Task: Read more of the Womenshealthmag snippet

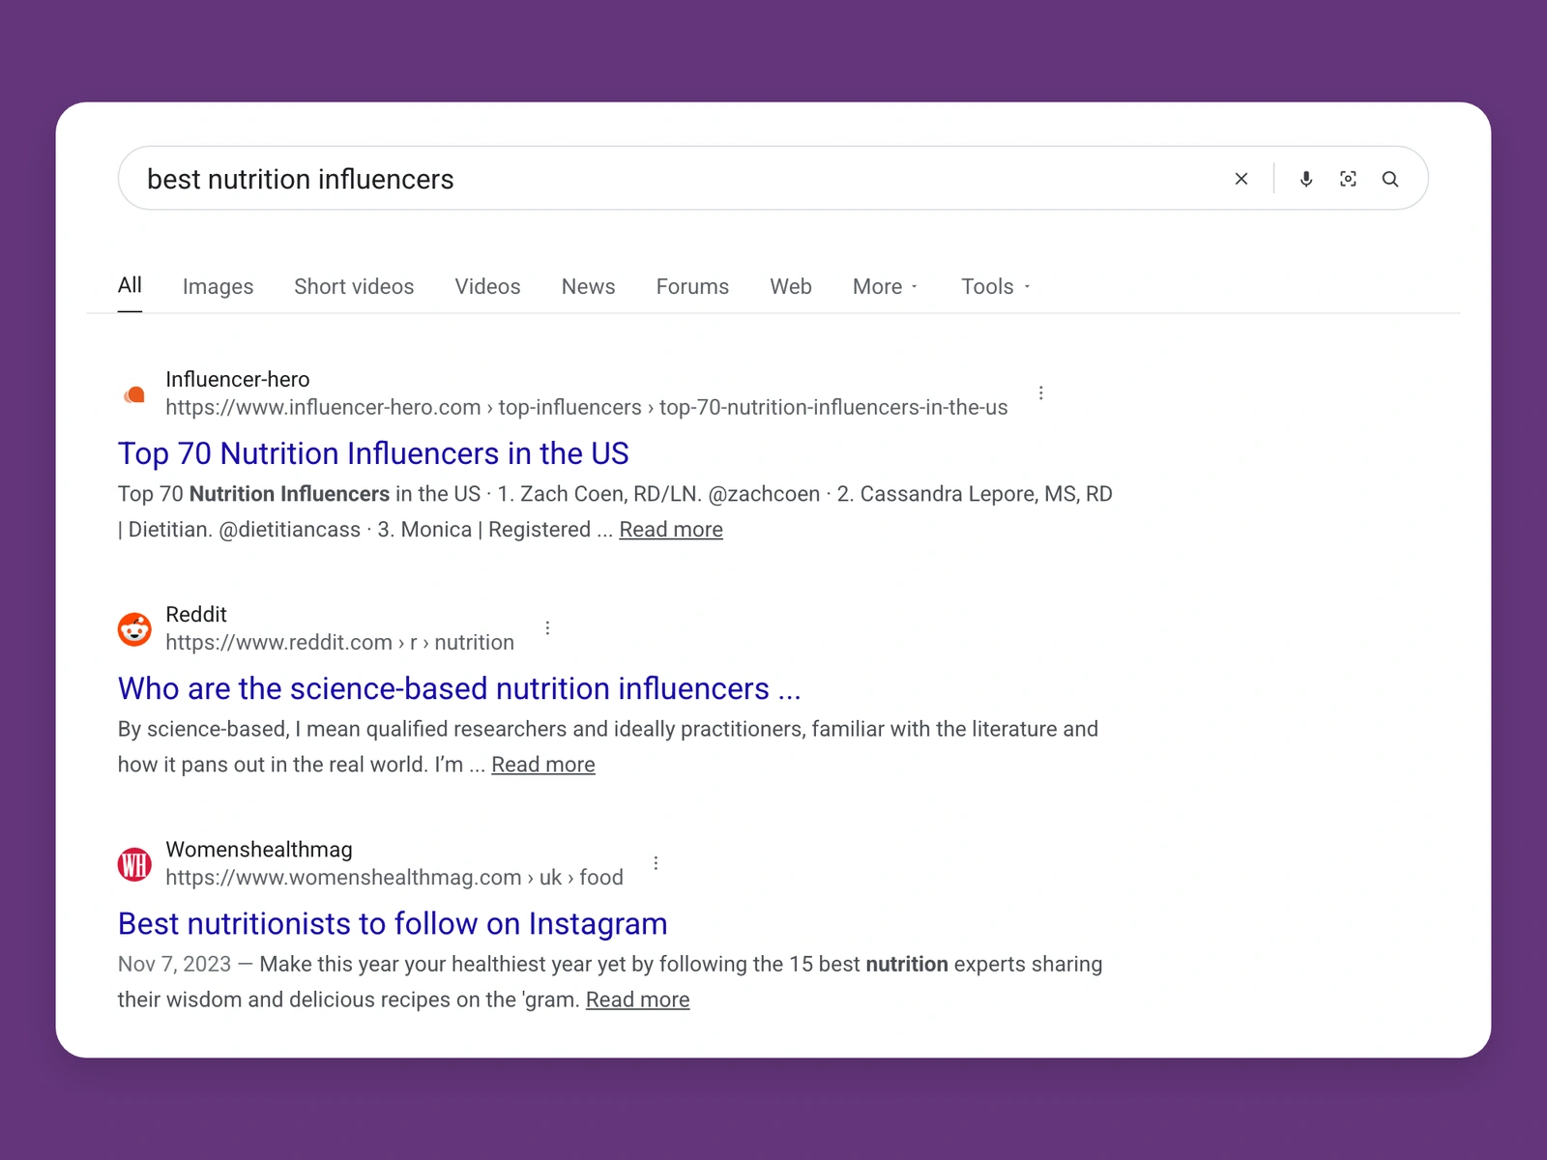Action: coord(638,1000)
